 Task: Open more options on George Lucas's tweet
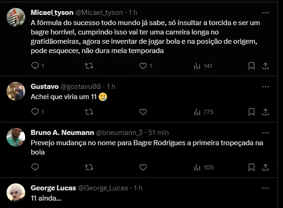265,188
